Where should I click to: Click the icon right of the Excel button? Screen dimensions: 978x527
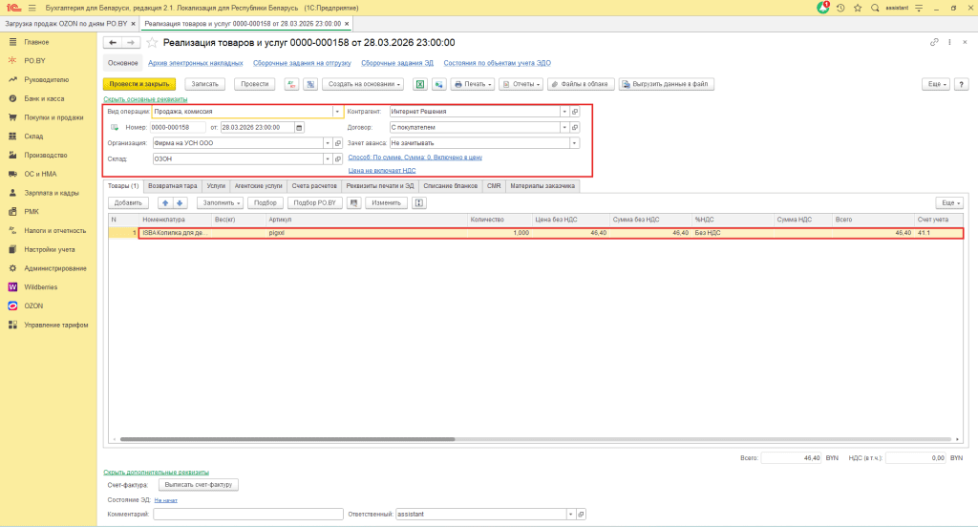pos(439,84)
